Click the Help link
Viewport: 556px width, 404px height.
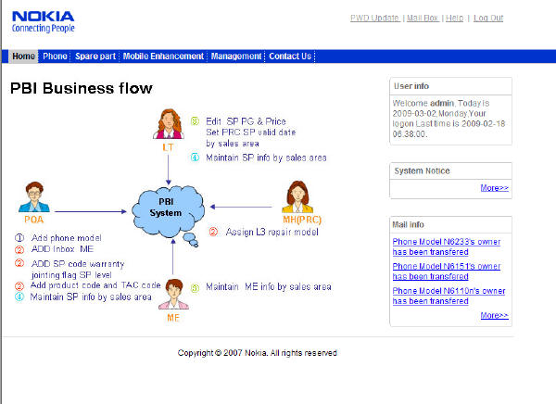click(454, 19)
